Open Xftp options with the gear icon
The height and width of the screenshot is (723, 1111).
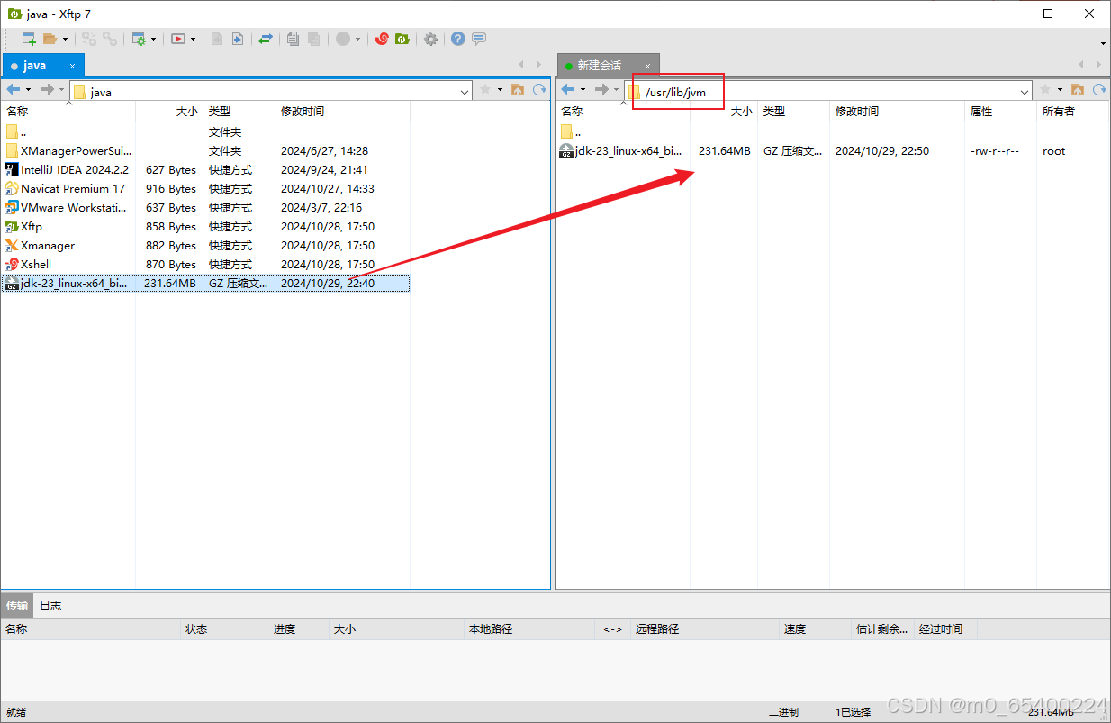[430, 39]
